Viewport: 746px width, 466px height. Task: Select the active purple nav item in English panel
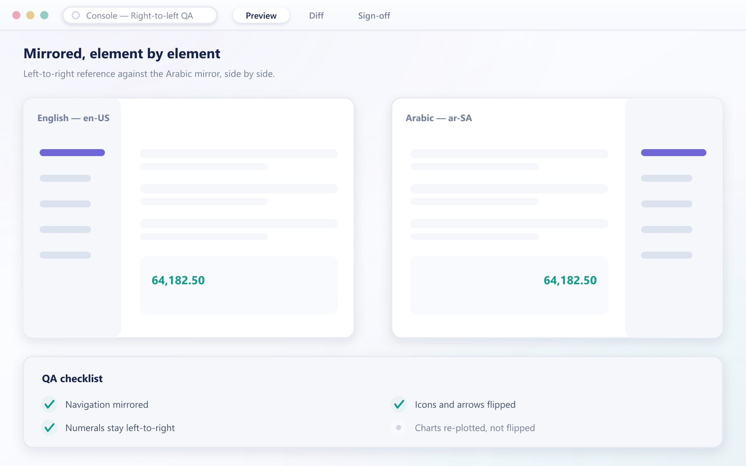pos(72,153)
